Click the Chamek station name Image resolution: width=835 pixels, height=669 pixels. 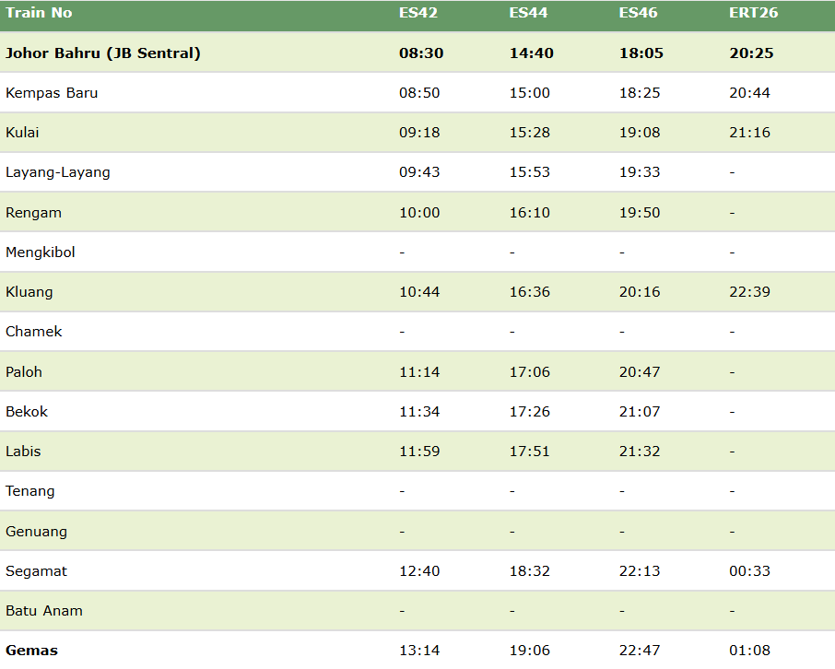click(34, 331)
